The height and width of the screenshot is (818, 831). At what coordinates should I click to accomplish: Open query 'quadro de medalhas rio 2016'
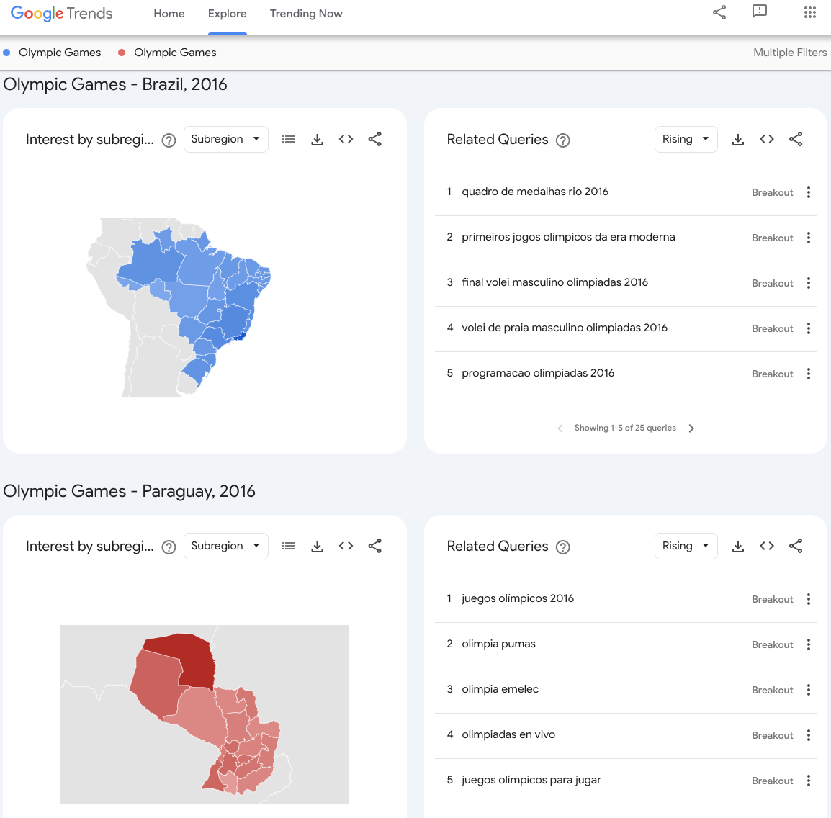point(535,192)
